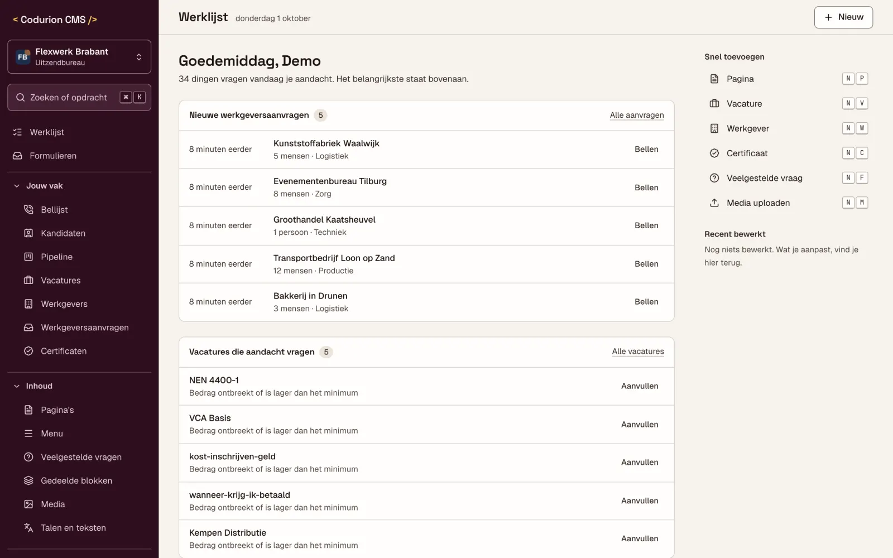This screenshot has height=558, width=893.
Task: Open the Flexwerk Brabant workspace switcher
Action: (79, 56)
